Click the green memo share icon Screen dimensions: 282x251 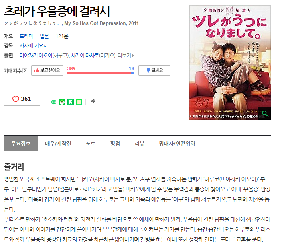[79, 102]
